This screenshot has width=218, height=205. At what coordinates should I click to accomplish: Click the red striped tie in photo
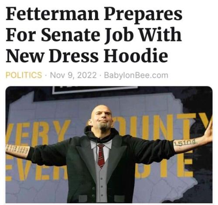[x=101, y=155]
